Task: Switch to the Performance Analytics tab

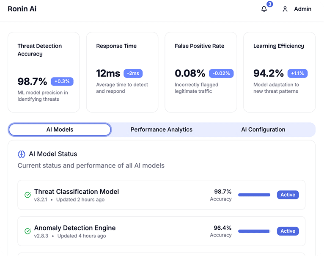Action: (x=161, y=129)
